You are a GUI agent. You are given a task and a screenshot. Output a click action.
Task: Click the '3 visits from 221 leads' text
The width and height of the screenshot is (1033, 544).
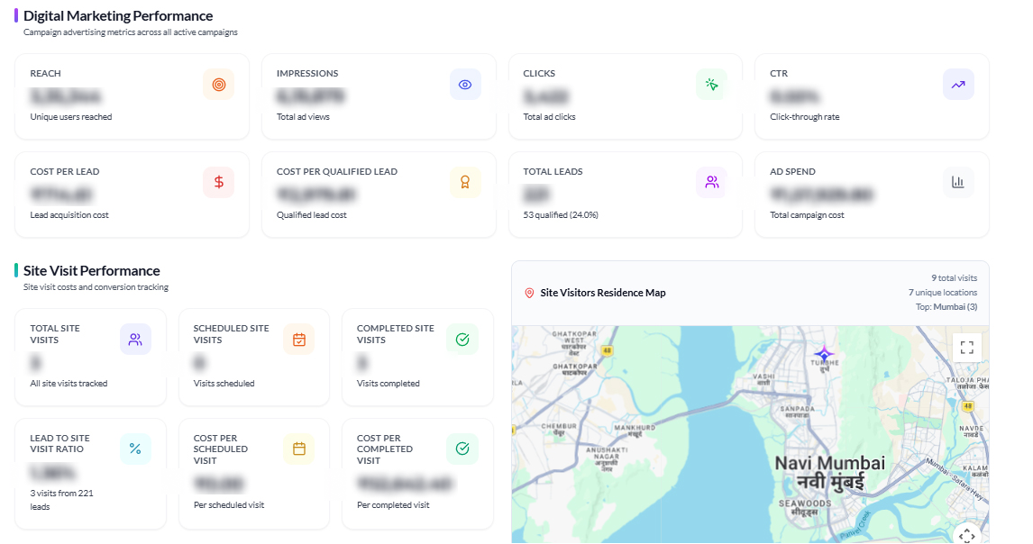[x=61, y=500]
